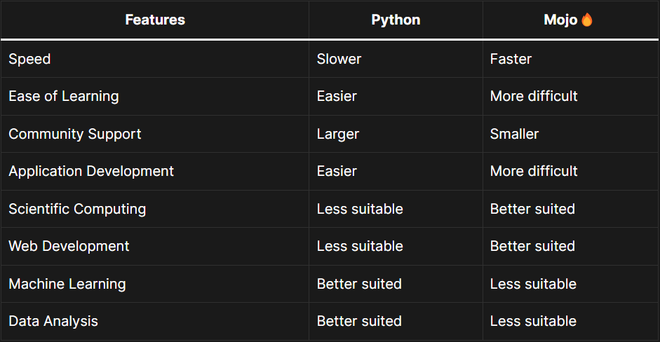Click the Web Development row label

click(69, 246)
